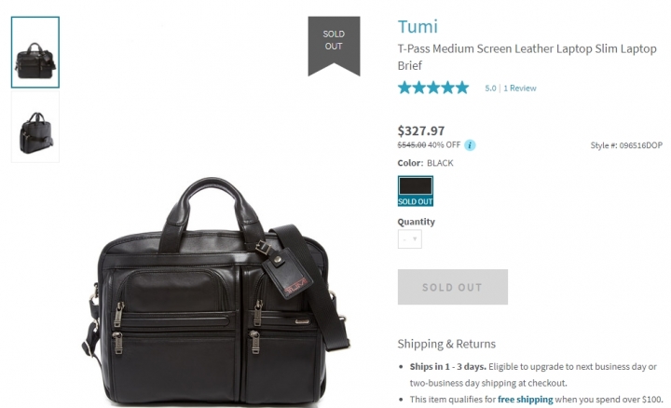Viewport: 671px width, 408px height.
Task: Click the 5.0 rating score
Action: (490, 88)
